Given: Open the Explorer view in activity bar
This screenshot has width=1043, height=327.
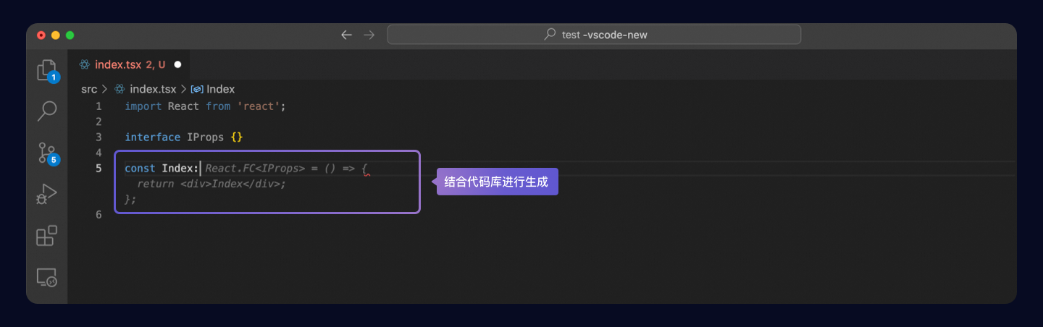Looking at the screenshot, I should pos(47,70).
